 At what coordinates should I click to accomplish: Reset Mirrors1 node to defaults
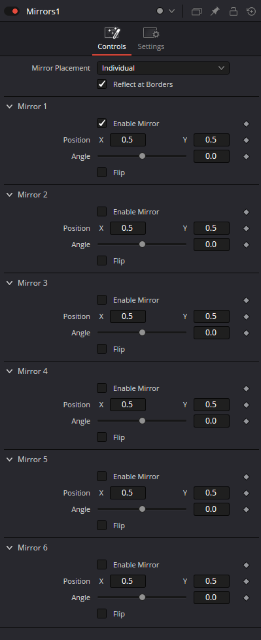coord(251,11)
